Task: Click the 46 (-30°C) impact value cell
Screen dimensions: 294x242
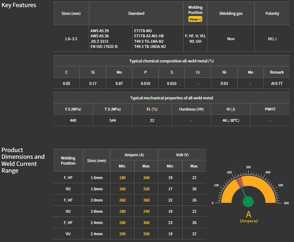Action: coord(231,120)
